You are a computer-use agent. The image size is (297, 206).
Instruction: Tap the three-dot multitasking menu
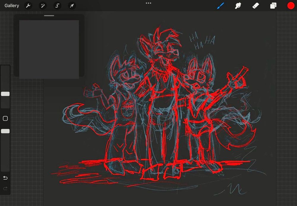click(148, 3)
